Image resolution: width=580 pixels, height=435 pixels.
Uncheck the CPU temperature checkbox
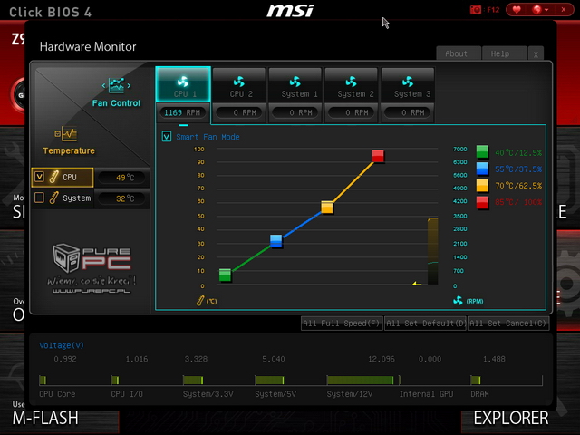click(x=39, y=177)
